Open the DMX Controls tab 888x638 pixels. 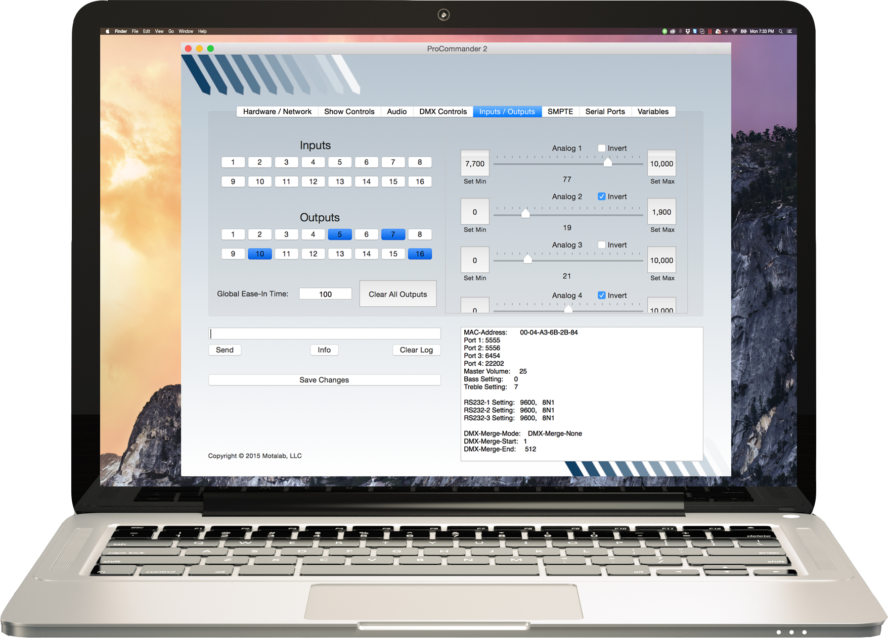pyautogui.click(x=443, y=112)
